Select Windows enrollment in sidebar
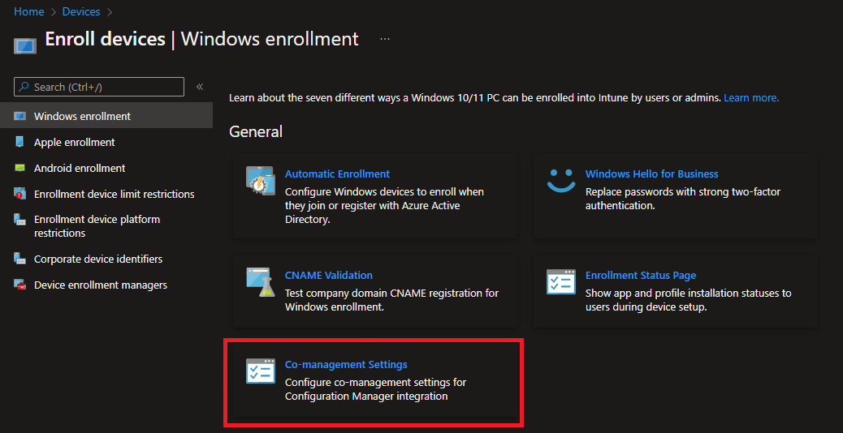 pos(106,116)
